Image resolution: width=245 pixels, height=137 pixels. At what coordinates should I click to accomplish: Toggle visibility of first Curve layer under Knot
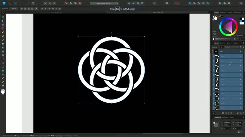click(241, 56)
